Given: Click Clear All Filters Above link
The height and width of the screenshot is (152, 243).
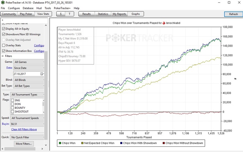Looking at the screenshot, I should pos(24,129).
